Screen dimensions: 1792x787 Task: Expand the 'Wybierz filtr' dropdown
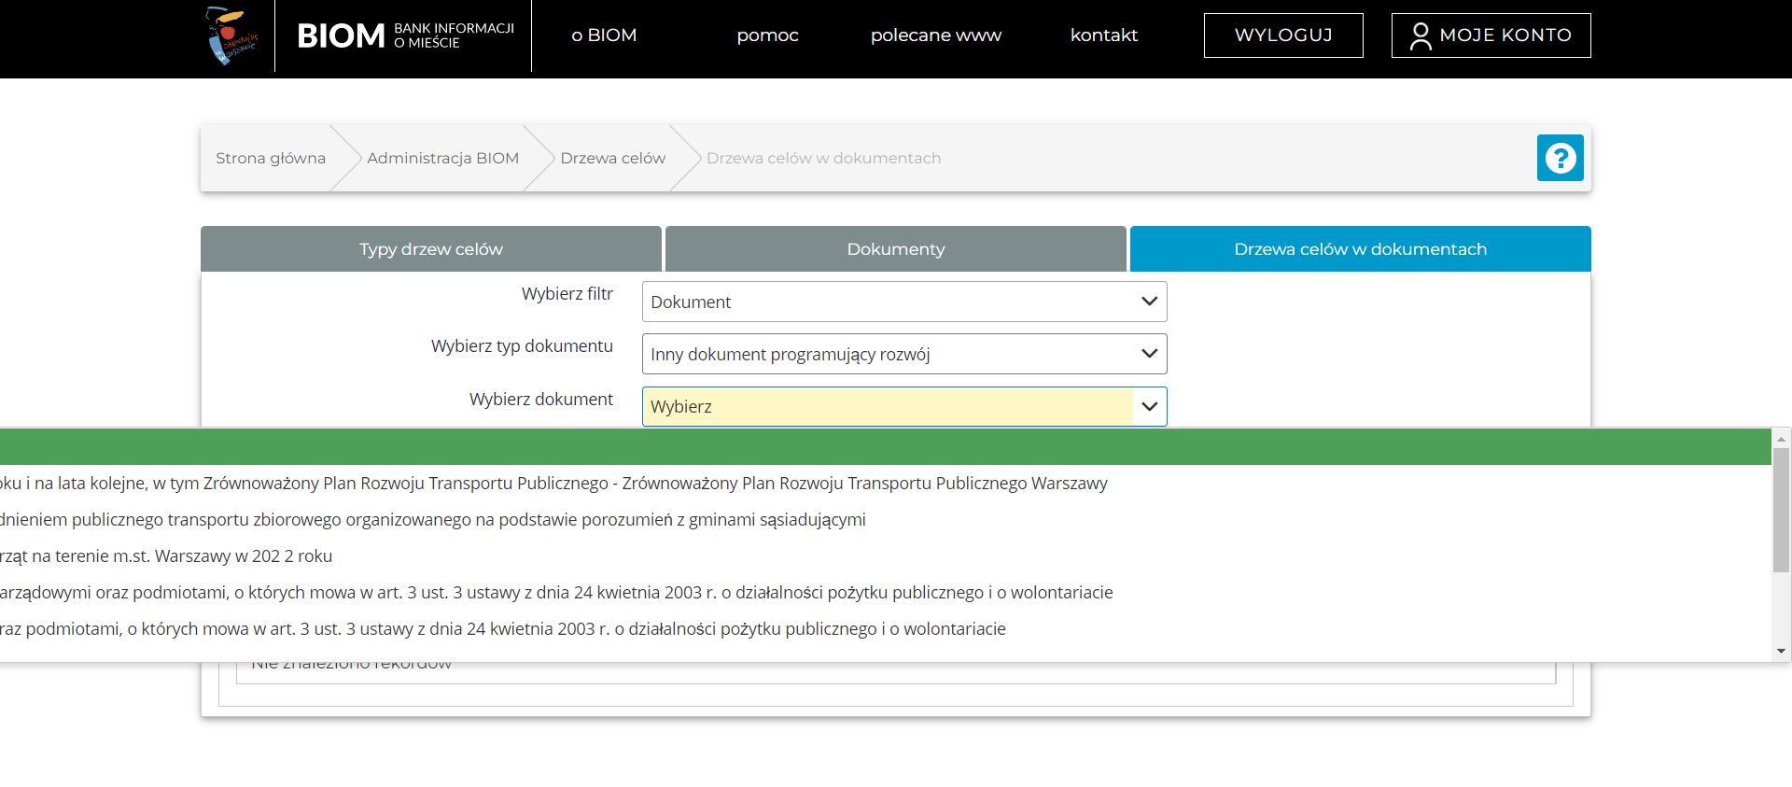tap(903, 302)
